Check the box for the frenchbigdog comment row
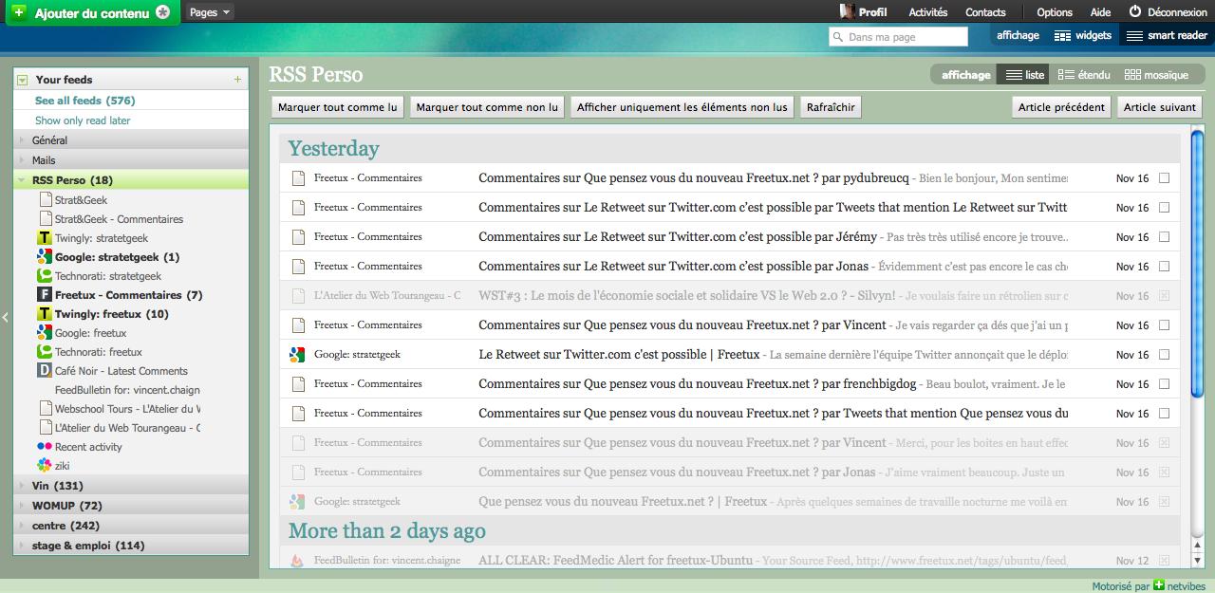 1164,384
